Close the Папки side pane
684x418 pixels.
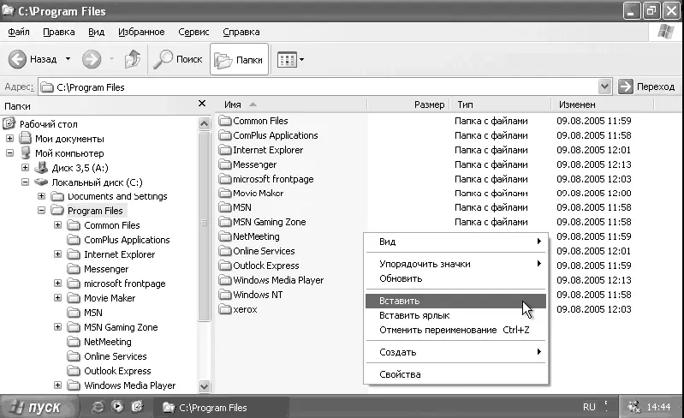(202, 104)
